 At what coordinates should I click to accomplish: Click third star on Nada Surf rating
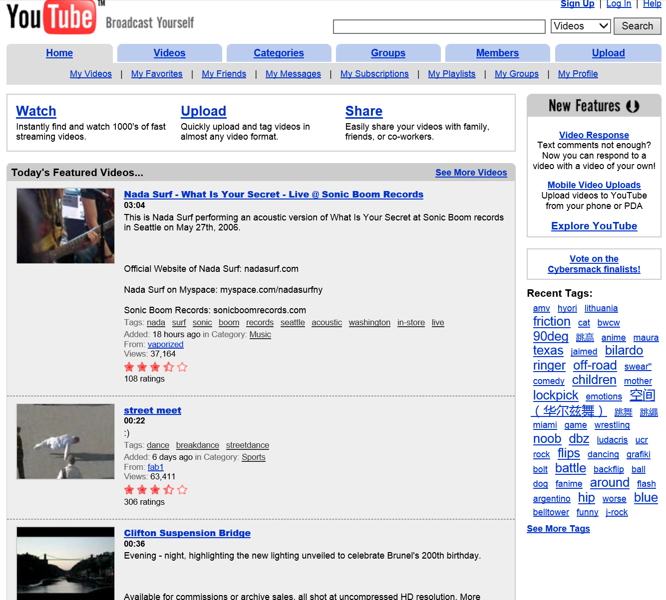point(155,367)
